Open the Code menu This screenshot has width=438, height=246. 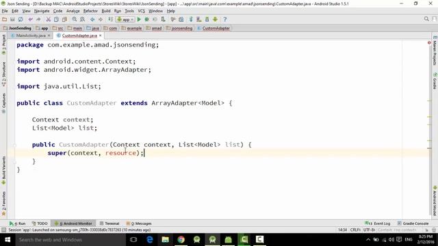[57, 11]
